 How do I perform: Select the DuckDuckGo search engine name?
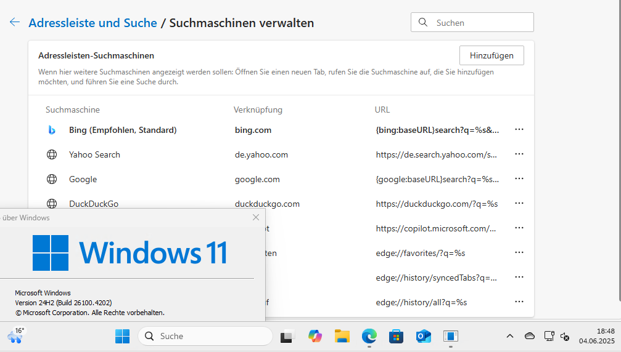pos(94,204)
